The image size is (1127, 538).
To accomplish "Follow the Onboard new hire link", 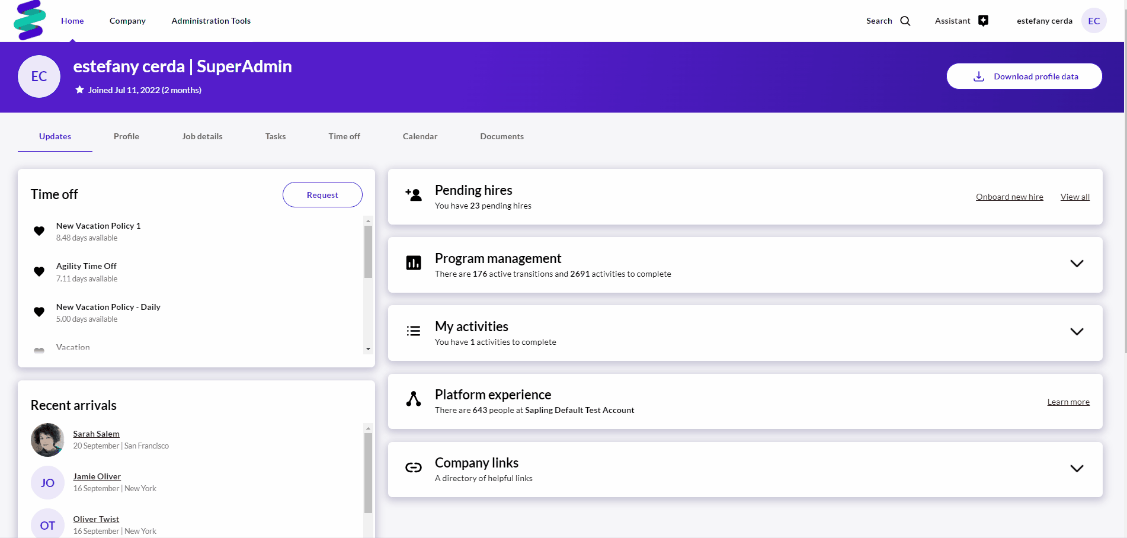I will 1009,197.
